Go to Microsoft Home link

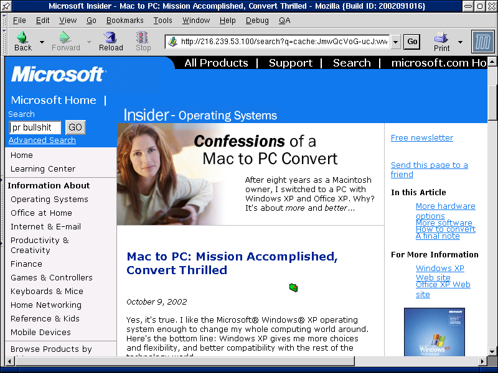(54, 100)
